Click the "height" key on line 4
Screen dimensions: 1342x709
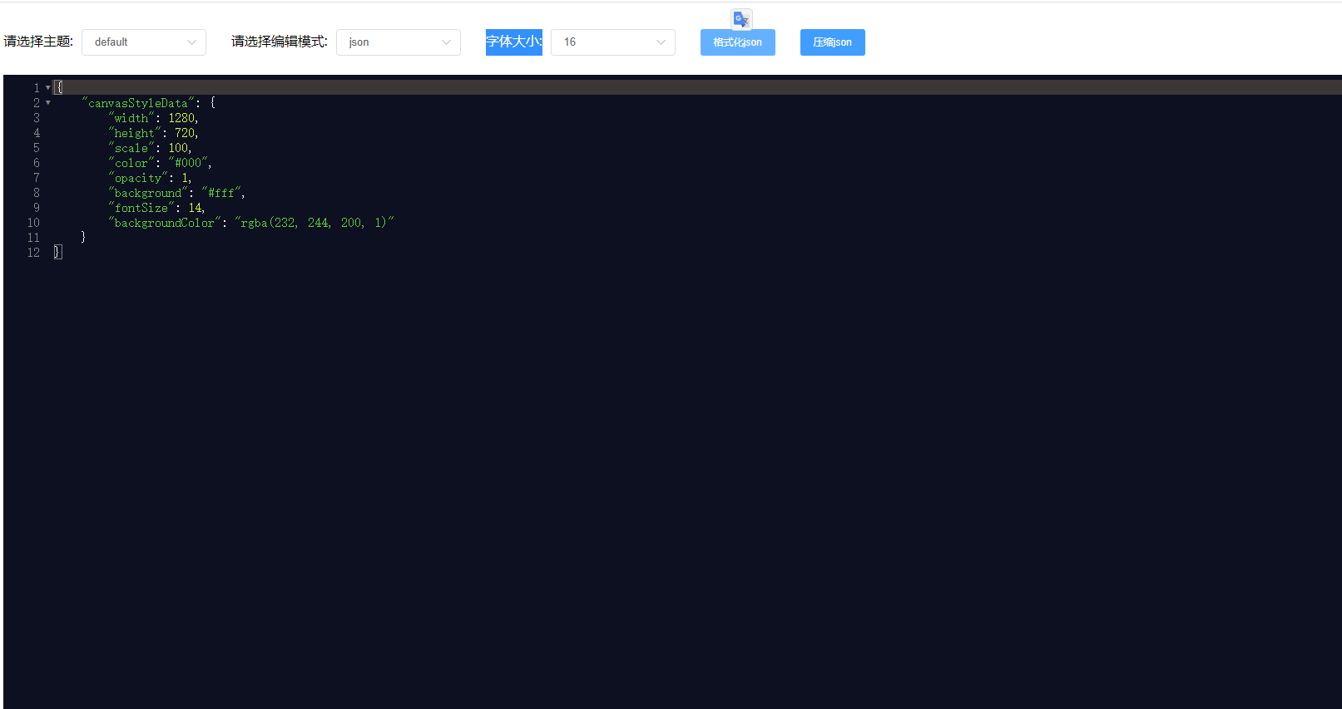135,133
